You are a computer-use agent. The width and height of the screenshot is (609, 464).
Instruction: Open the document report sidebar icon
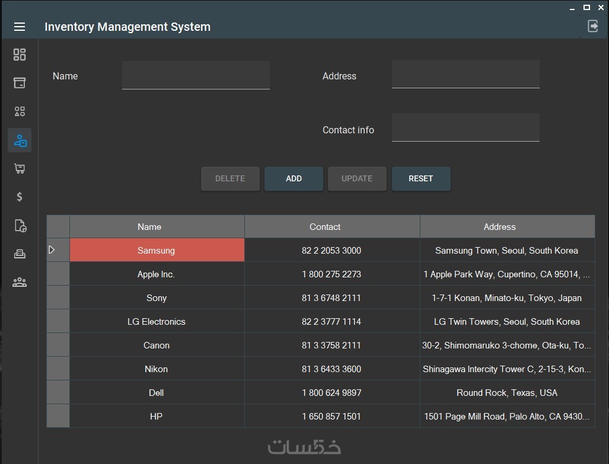[20, 226]
